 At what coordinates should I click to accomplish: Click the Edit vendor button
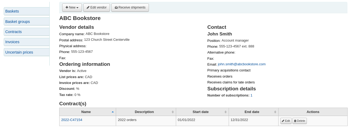click(96, 7)
